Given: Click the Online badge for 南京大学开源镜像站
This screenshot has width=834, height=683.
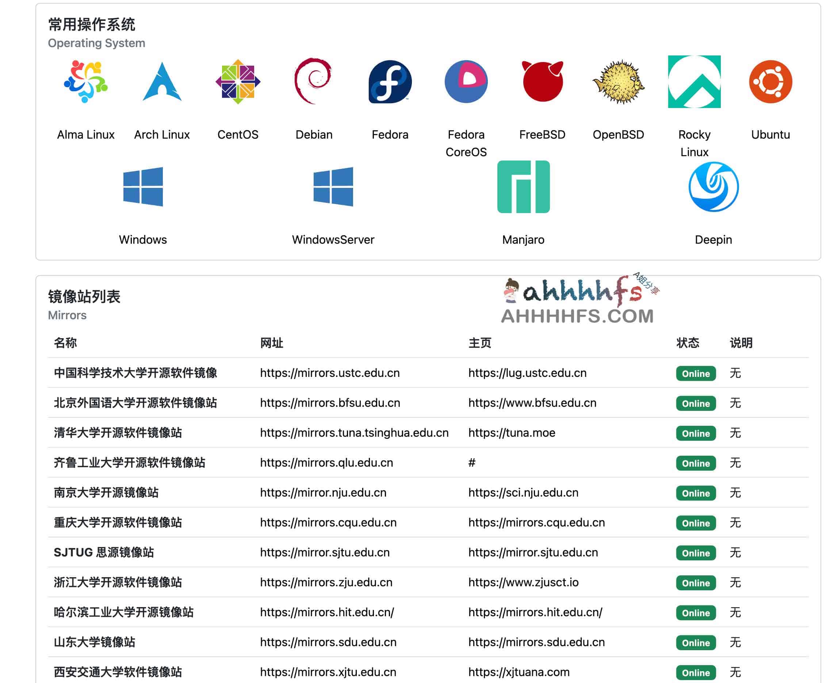Looking at the screenshot, I should tap(695, 493).
